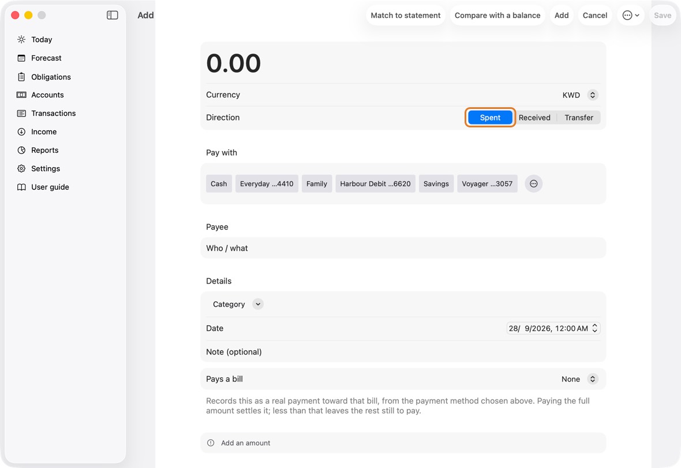Open the toolbar more-options ellipsis menu
Image resolution: width=681 pixels, height=468 pixels.
(631, 15)
